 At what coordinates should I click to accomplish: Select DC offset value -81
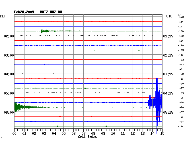182,79
